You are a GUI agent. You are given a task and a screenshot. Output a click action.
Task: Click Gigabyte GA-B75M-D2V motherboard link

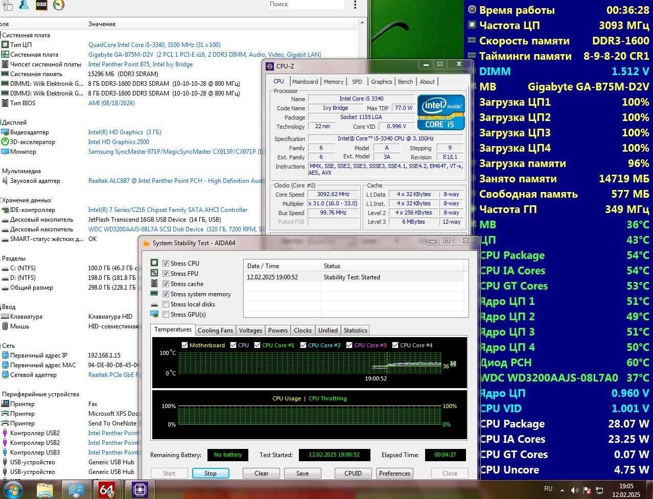pyautogui.click(x=205, y=55)
